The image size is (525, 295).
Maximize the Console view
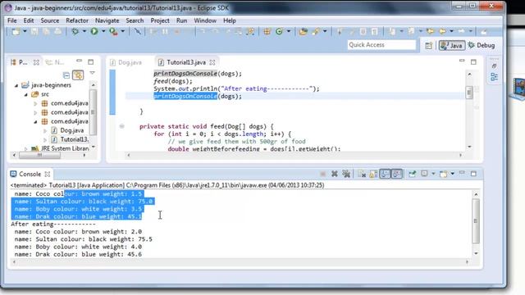[473, 174]
